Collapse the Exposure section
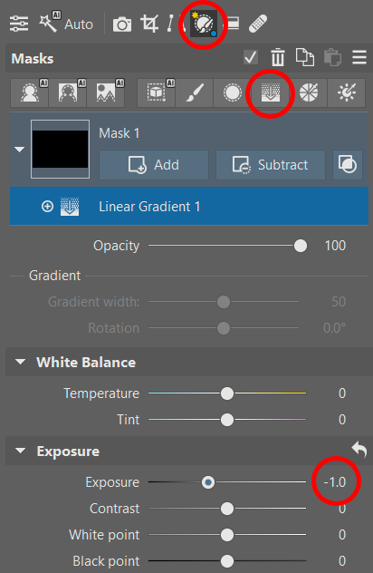The width and height of the screenshot is (373, 573). point(21,451)
